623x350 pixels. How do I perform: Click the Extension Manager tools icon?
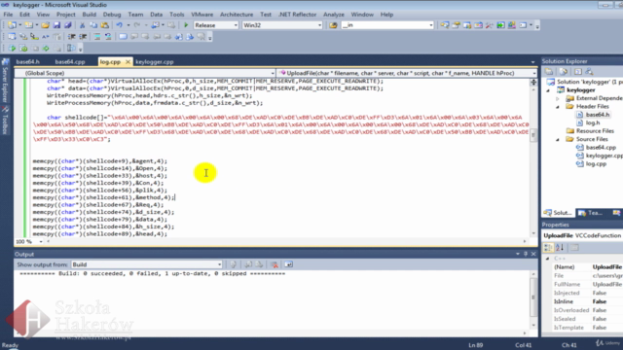[489, 25]
